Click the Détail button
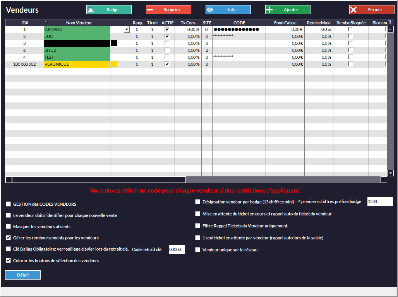The height and width of the screenshot is (297, 398). [x=23, y=275]
